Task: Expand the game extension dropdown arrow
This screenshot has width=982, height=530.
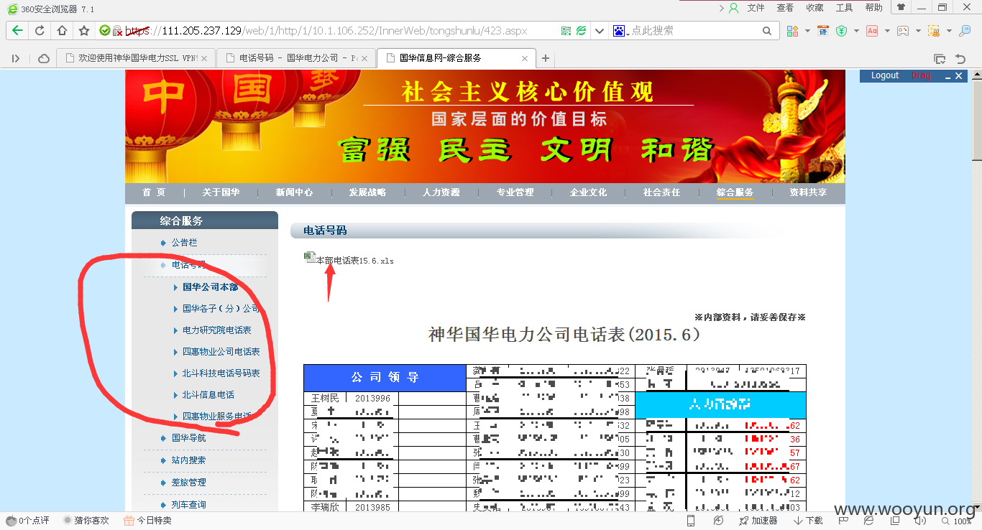Action: (918, 31)
